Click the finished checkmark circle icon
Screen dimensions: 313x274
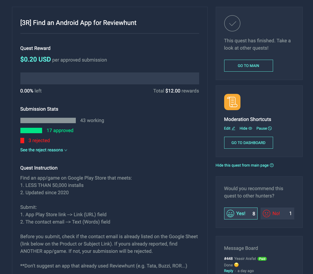point(232,23)
